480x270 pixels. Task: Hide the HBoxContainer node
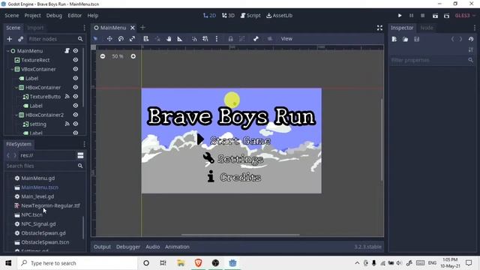click(x=76, y=87)
